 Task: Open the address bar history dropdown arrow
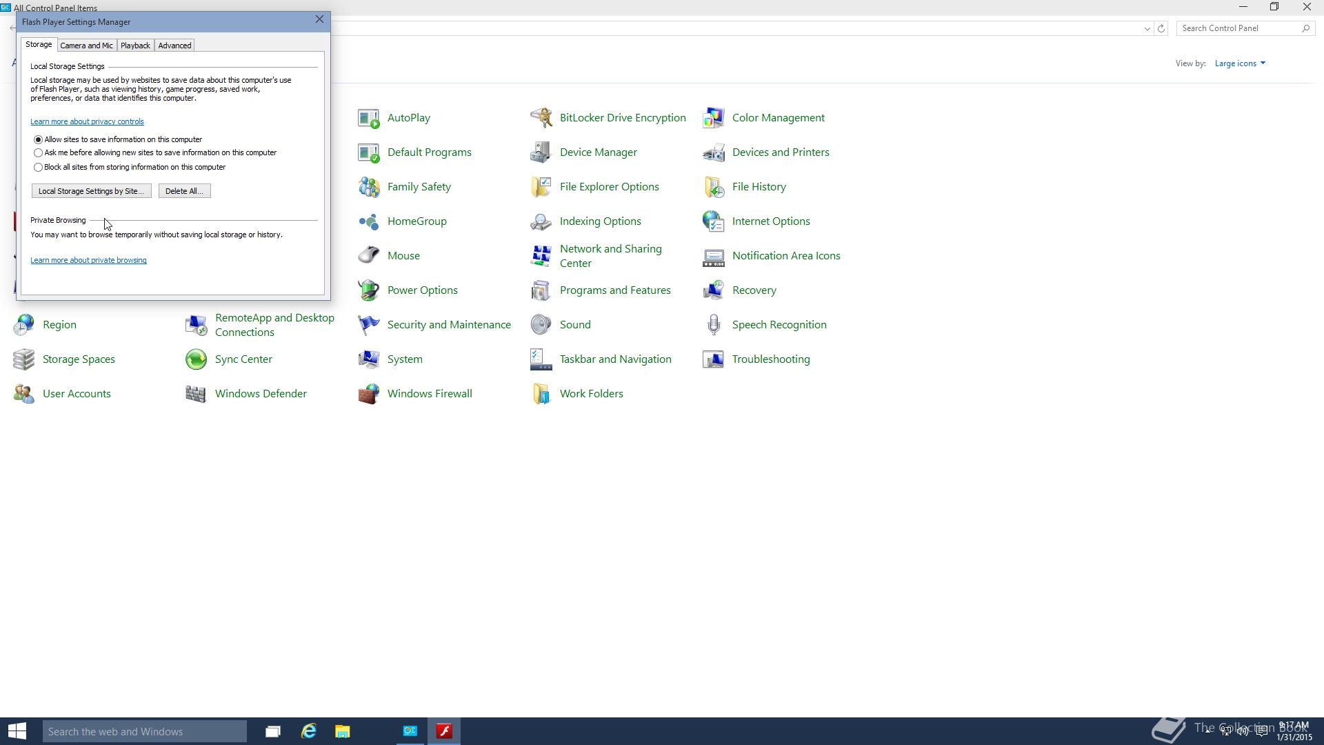[1147, 29]
